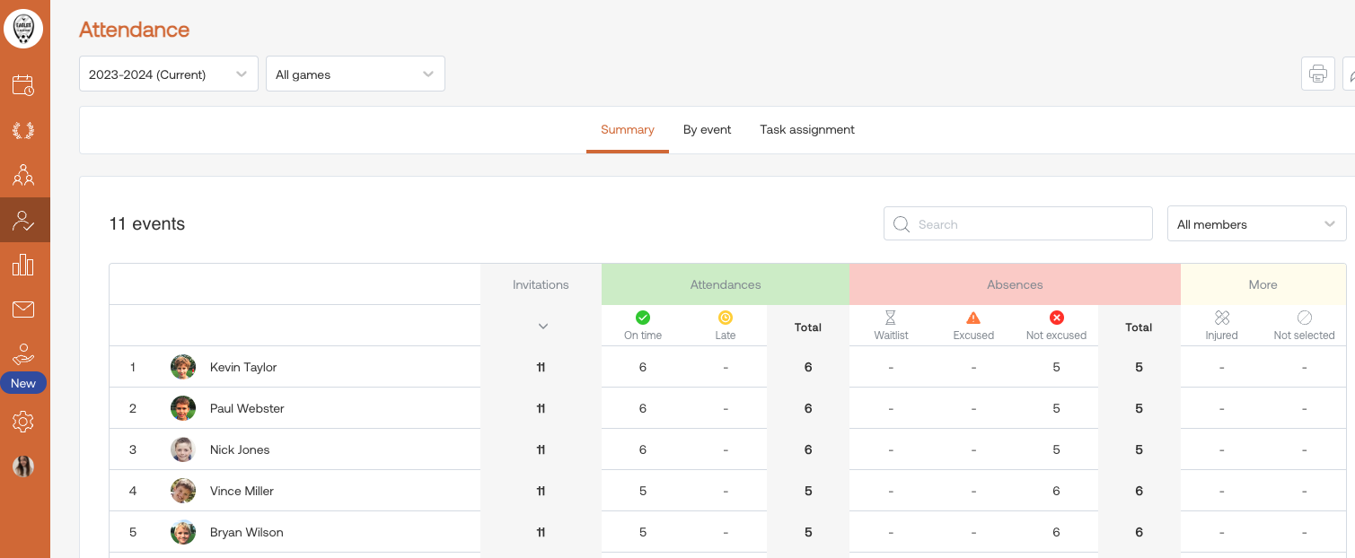This screenshot has width=1355, height=558.
Task: Expand the All games filter dropdown
Action: [356, 74]
